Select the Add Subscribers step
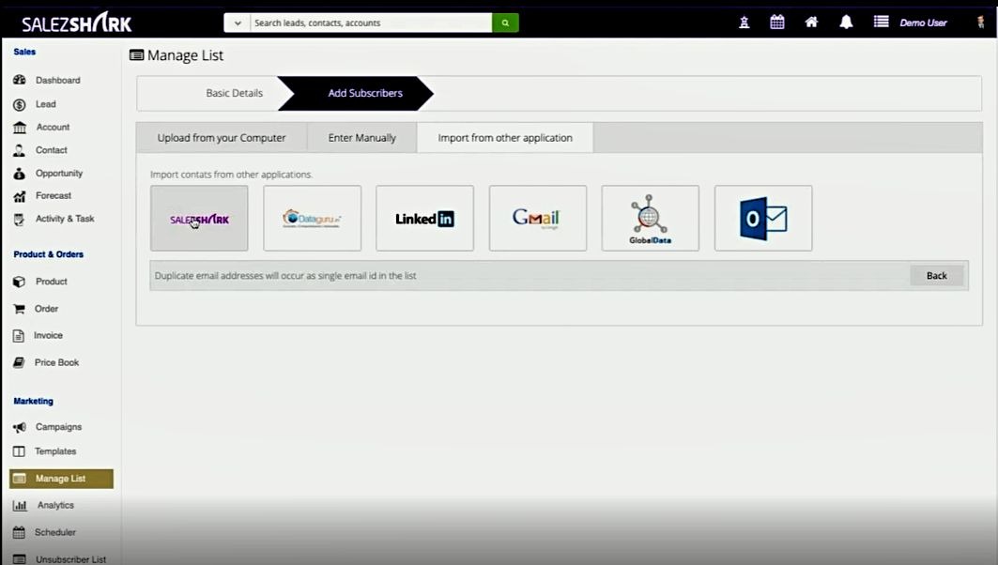 [x=364, y=93]
